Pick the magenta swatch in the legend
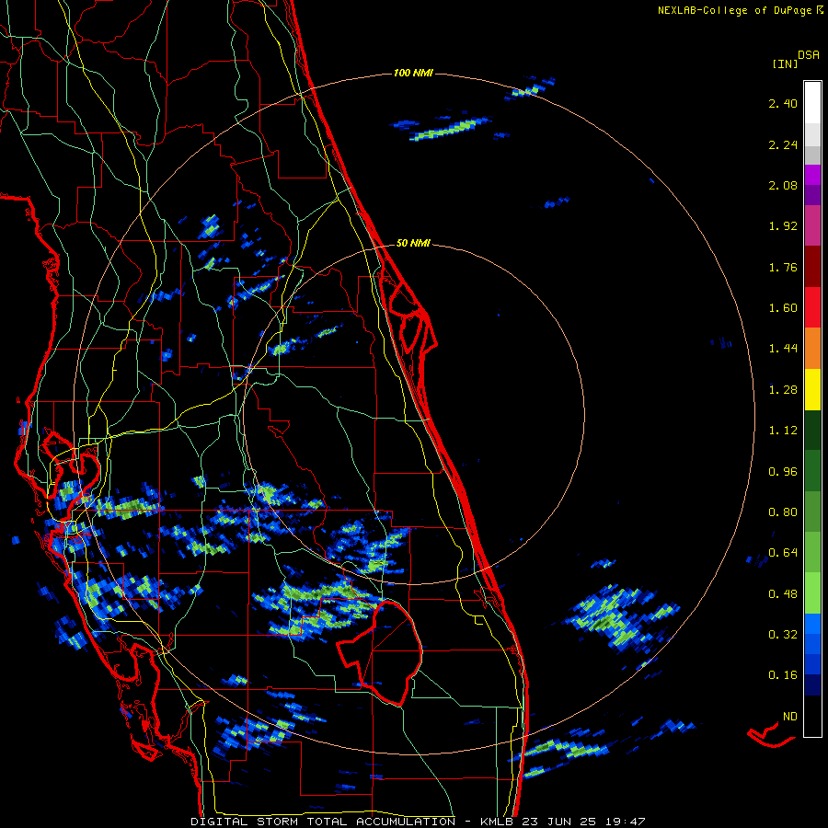 click(812, 176)
